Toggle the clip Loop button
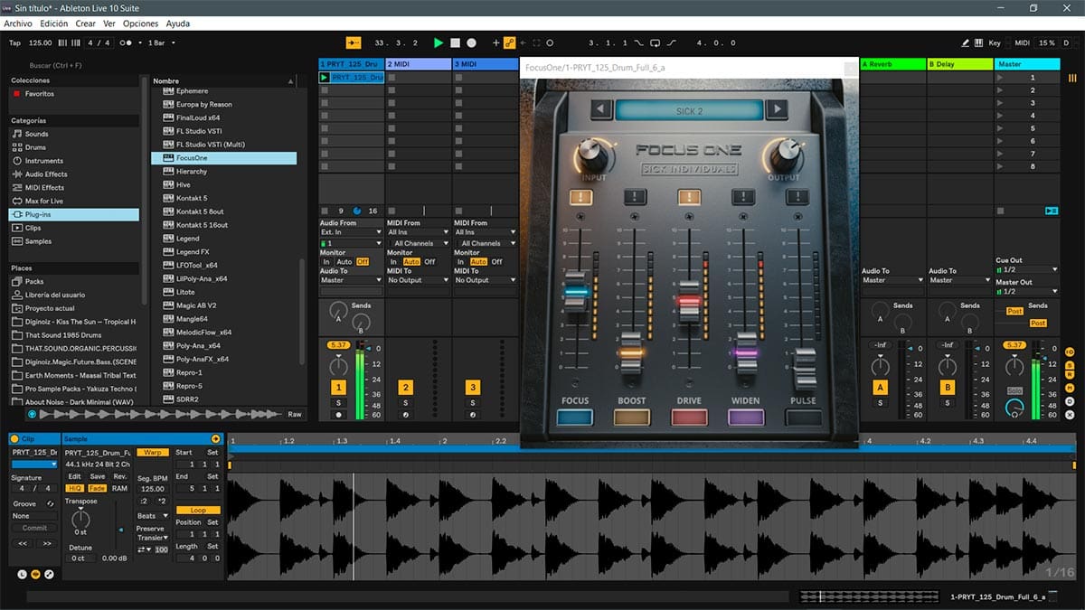This screenshot has width=1085, height=610. point(198,511)
